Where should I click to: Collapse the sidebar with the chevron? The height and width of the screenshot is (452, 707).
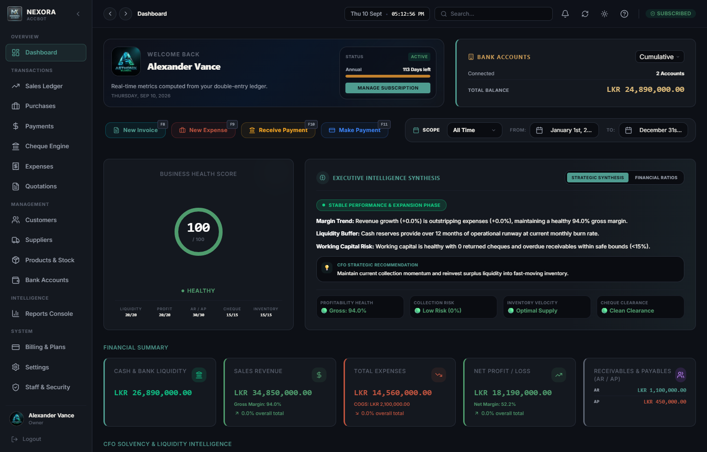click(78, 14)
